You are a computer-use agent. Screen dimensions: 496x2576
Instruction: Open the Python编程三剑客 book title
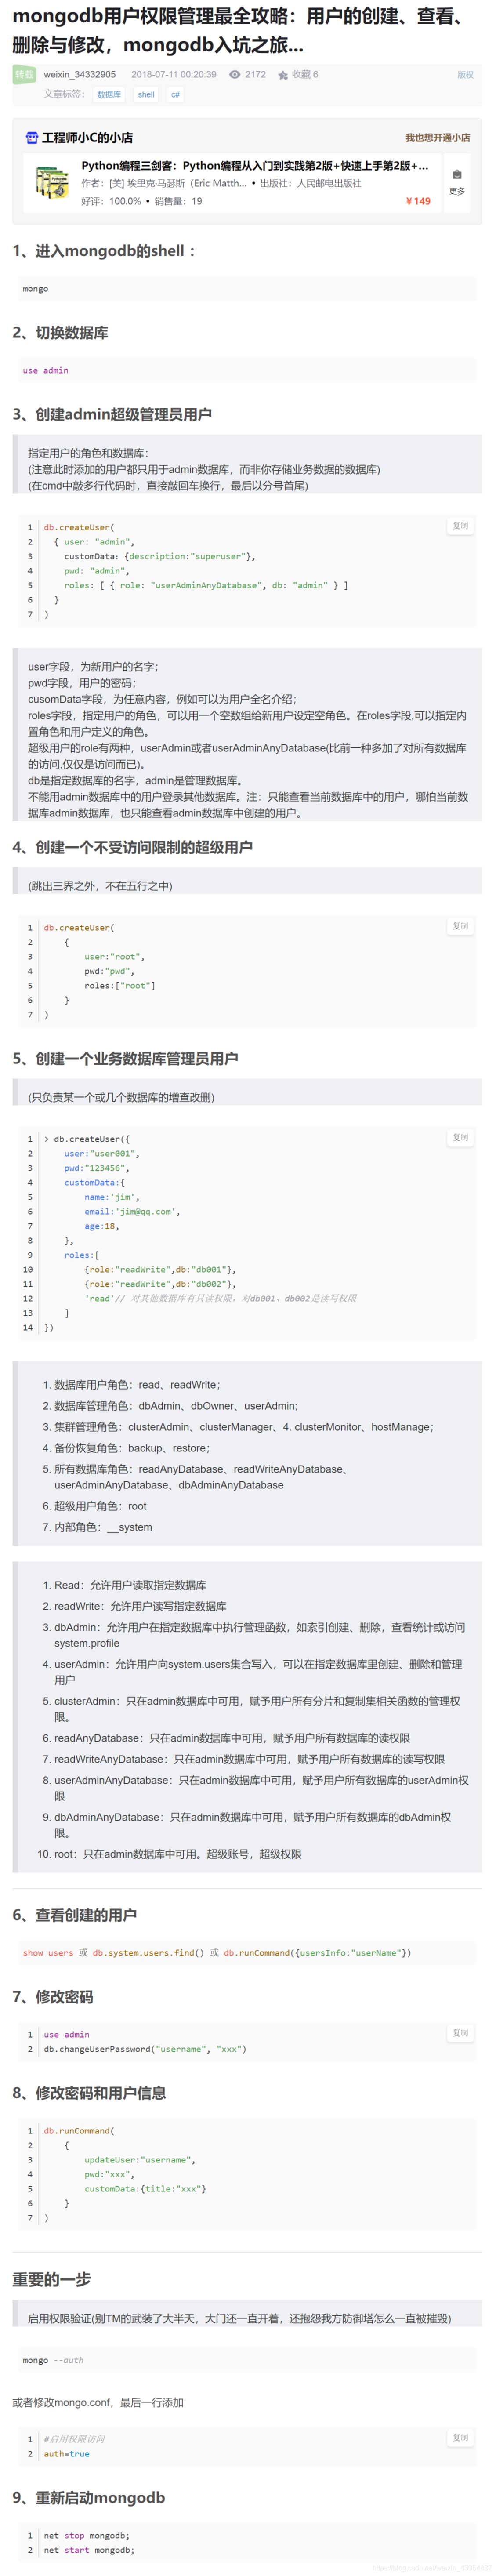pos(255,166)
